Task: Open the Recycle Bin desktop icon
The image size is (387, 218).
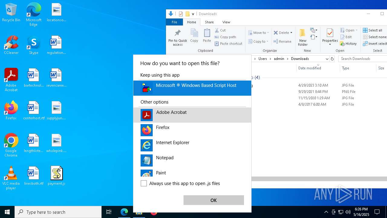Action: 11,13
